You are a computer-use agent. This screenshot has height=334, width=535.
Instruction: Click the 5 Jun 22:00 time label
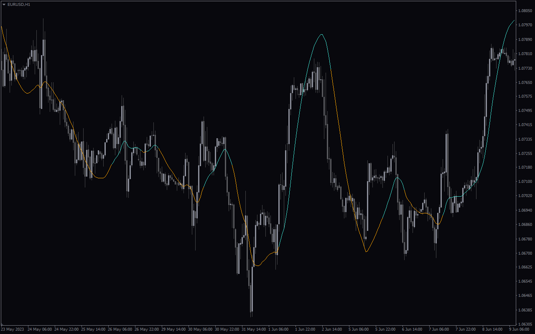tap(386, 329)
